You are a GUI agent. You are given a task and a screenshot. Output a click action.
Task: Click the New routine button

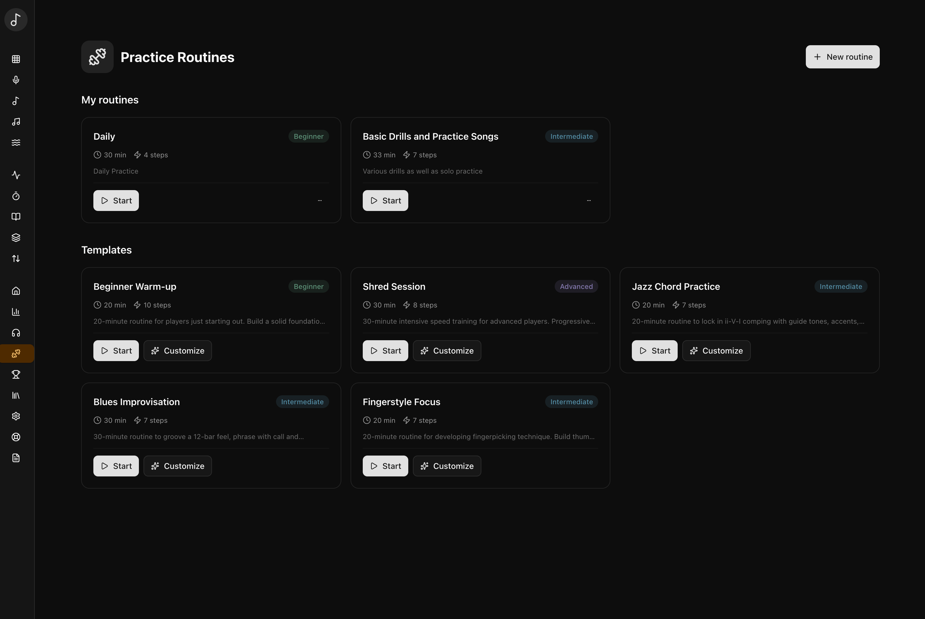tap(842, 57)
